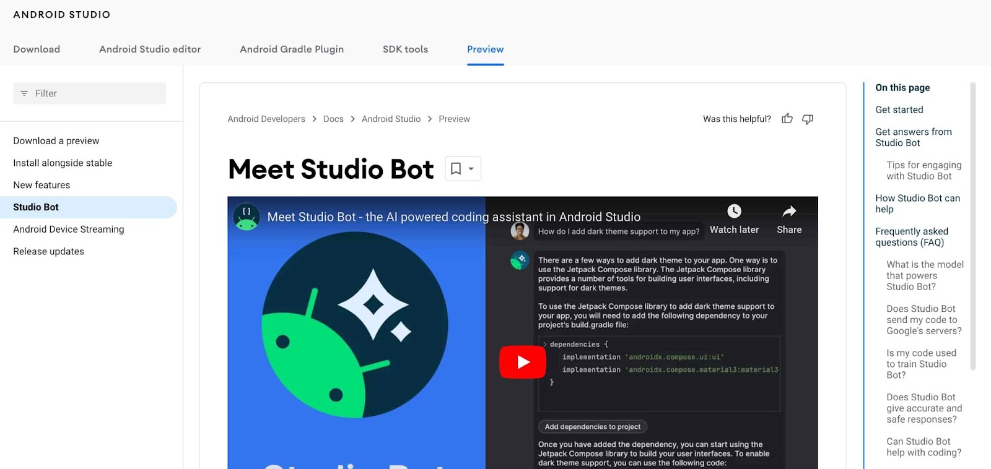Select the SDK tools tab
Image resolution: width=991 pixels, height=469 pixels.
pos(405,49)
